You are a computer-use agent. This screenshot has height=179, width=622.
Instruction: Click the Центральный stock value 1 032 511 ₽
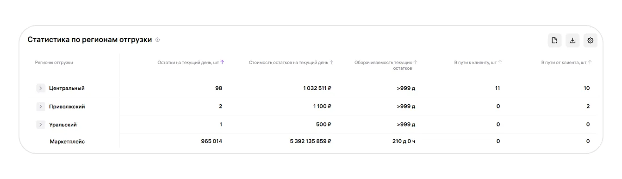pyautogui.click(x=317, y=88)
